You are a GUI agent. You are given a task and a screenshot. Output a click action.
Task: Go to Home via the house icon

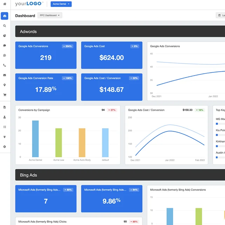coord(5,4)
